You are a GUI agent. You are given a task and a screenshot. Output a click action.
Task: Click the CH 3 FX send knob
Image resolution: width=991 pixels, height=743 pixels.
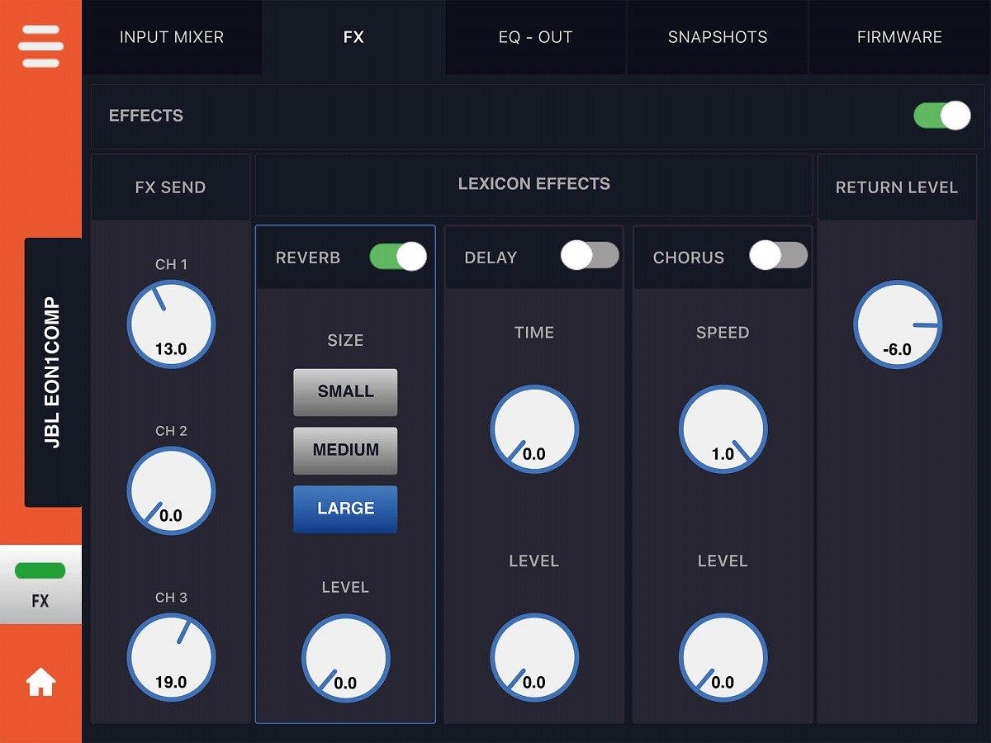[171, 658]
